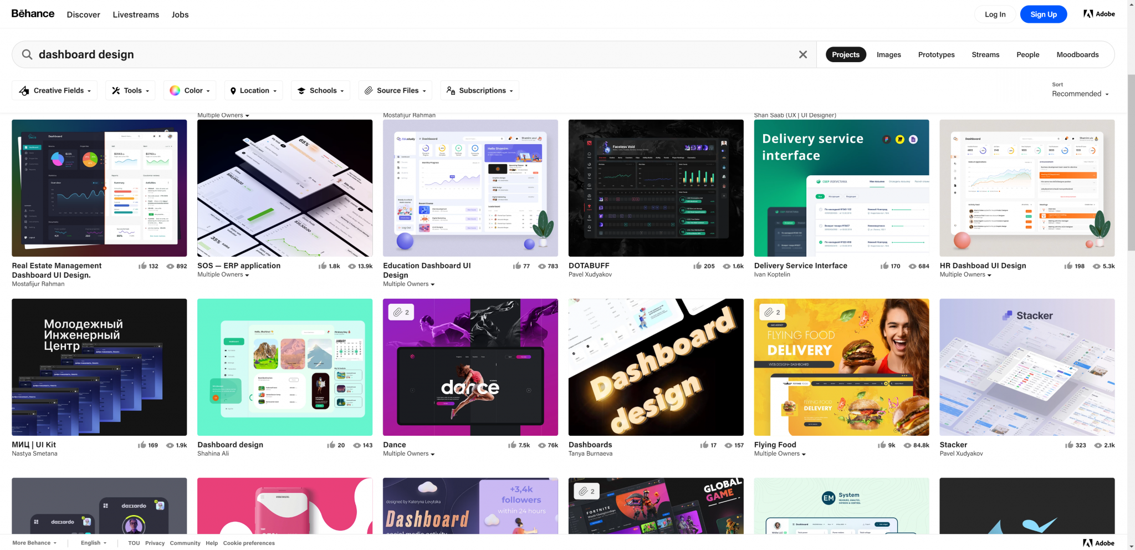Image resolution: width=1135 pixels, height=550 pixels.
Task: Click the Behance logo
Action: click(x=32, y=14)
